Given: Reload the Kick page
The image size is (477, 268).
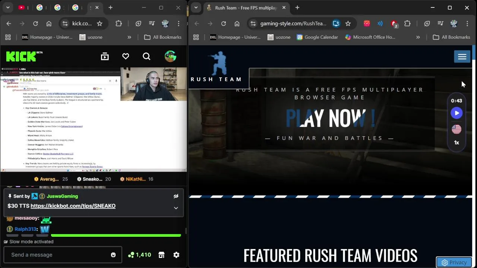Looking at the screenshot, I should click(35, 23).
